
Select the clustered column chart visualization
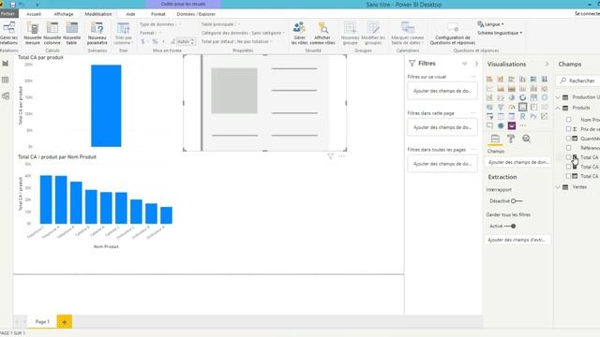(x=523, y=79)
